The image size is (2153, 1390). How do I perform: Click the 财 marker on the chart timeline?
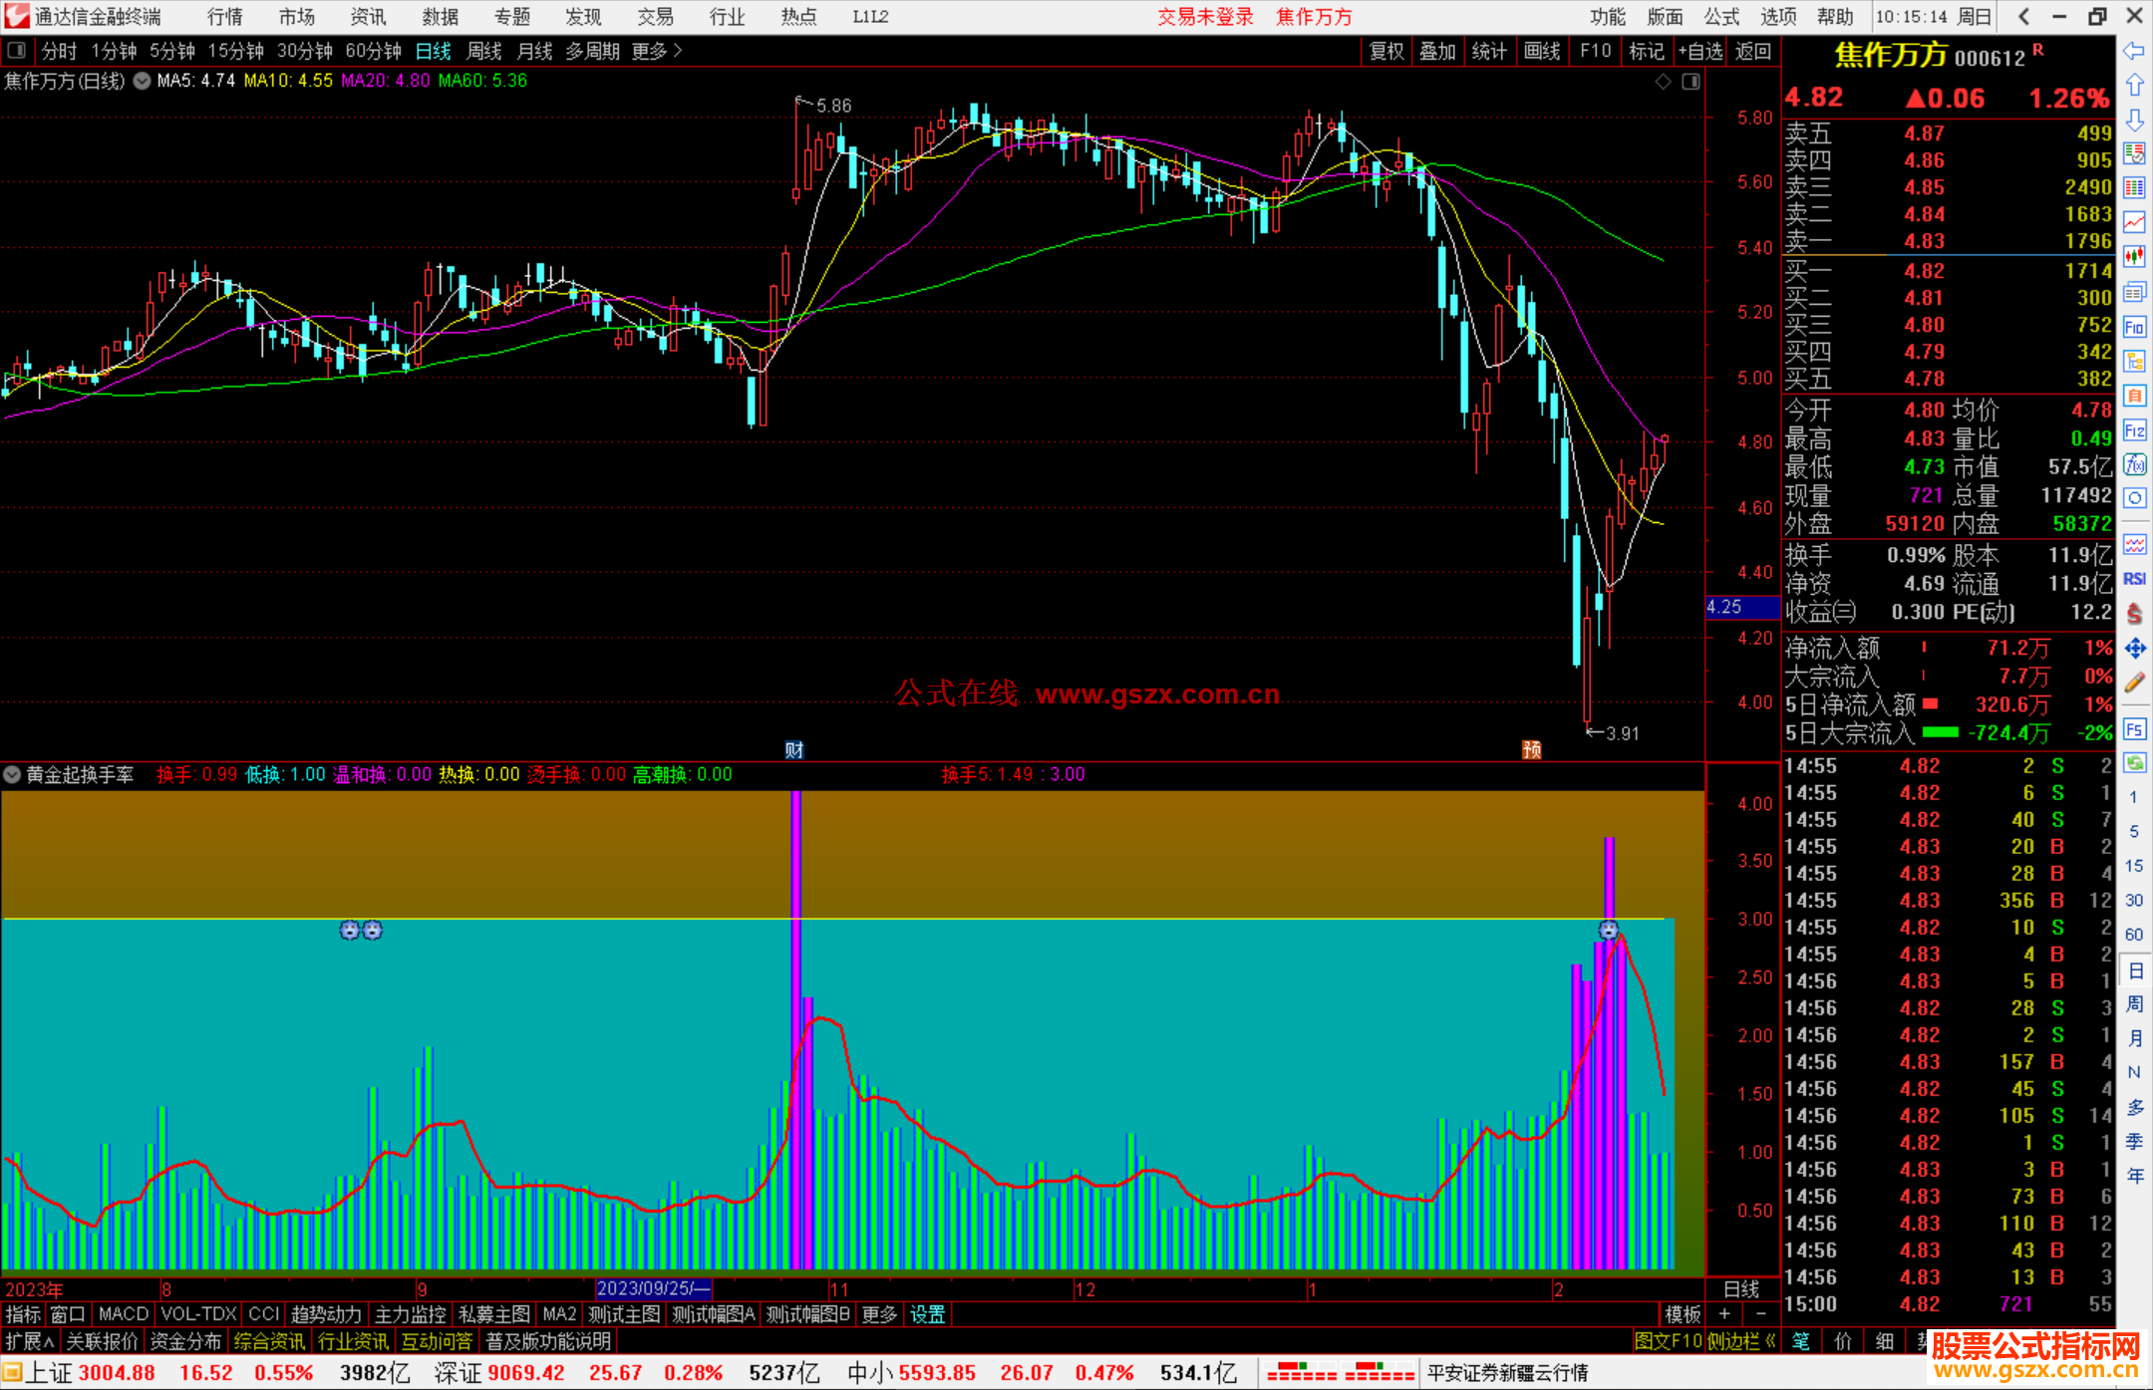point(794,750)
